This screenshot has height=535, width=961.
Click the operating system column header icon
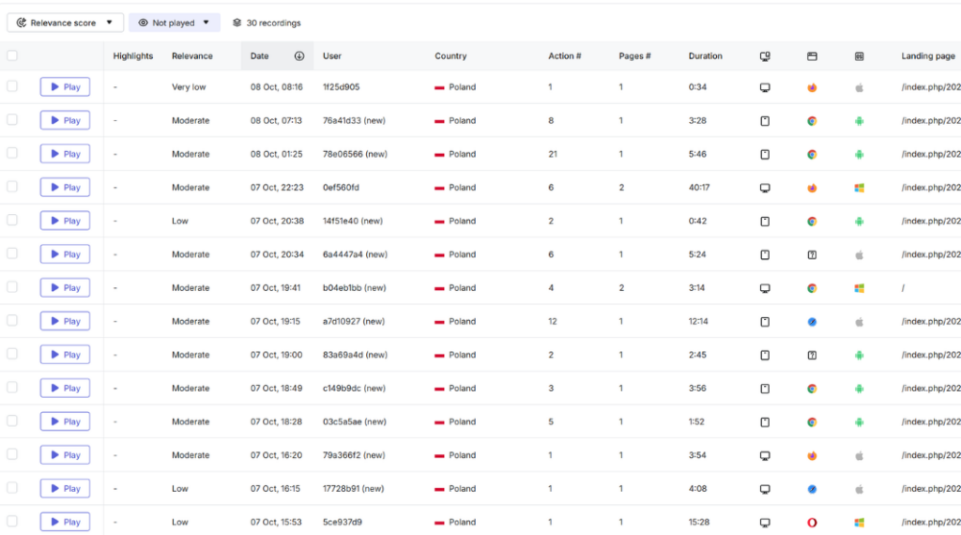click(x=859, y=56)
